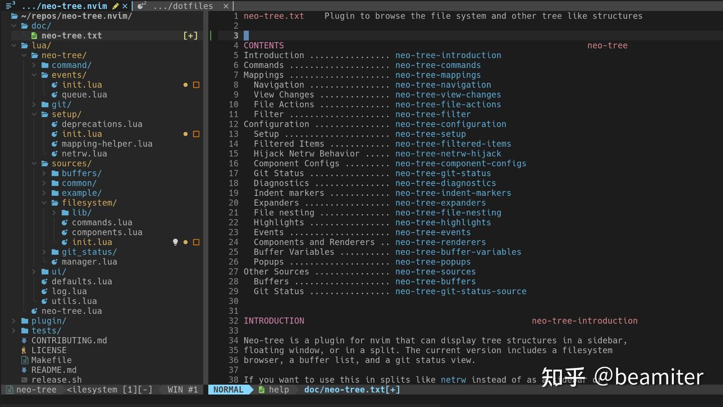This screenshot has width=723, height=407.
Task: Switch to the .../dotfiles tab
Action: (183, 6)
